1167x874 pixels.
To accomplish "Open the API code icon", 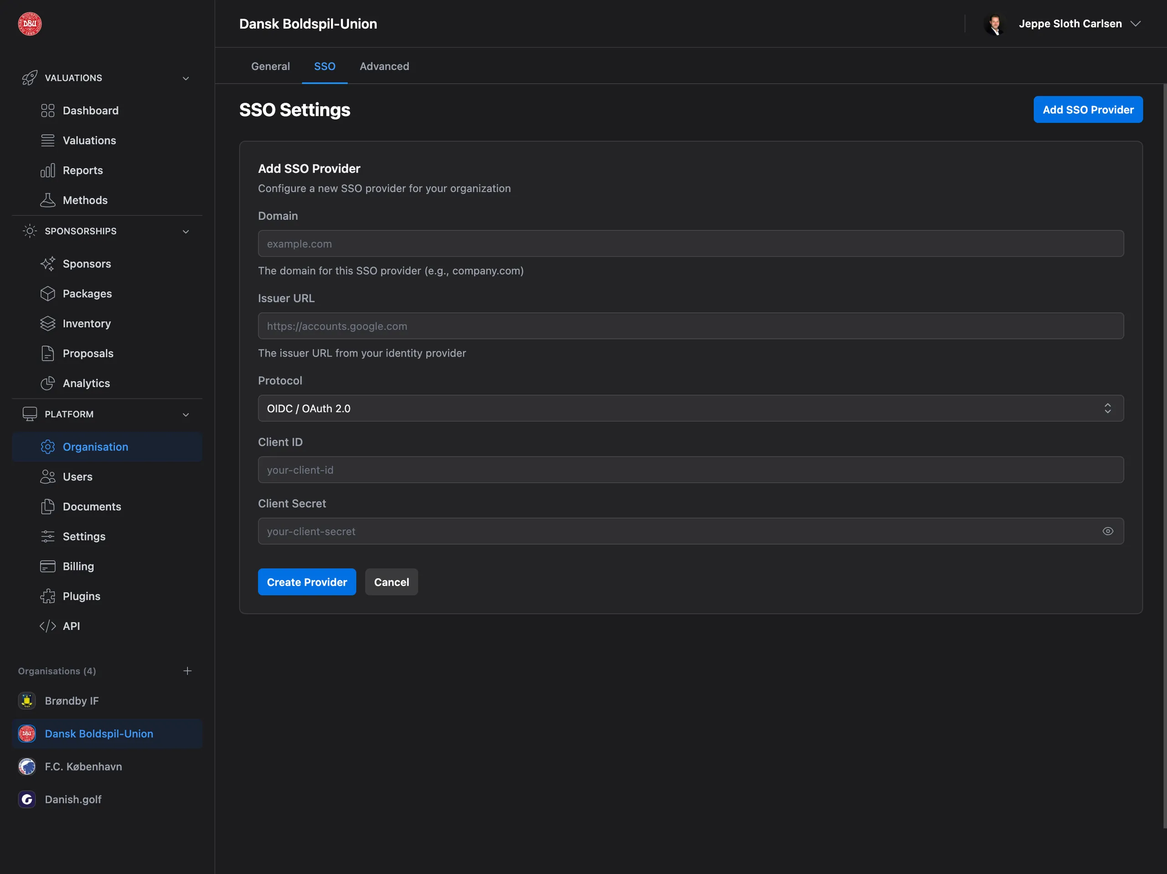I will tap(47, 626).
